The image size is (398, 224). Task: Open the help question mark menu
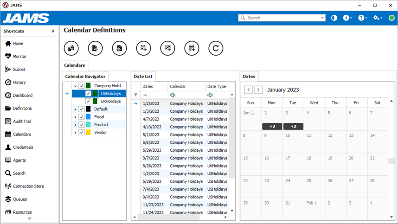[362, 18]
